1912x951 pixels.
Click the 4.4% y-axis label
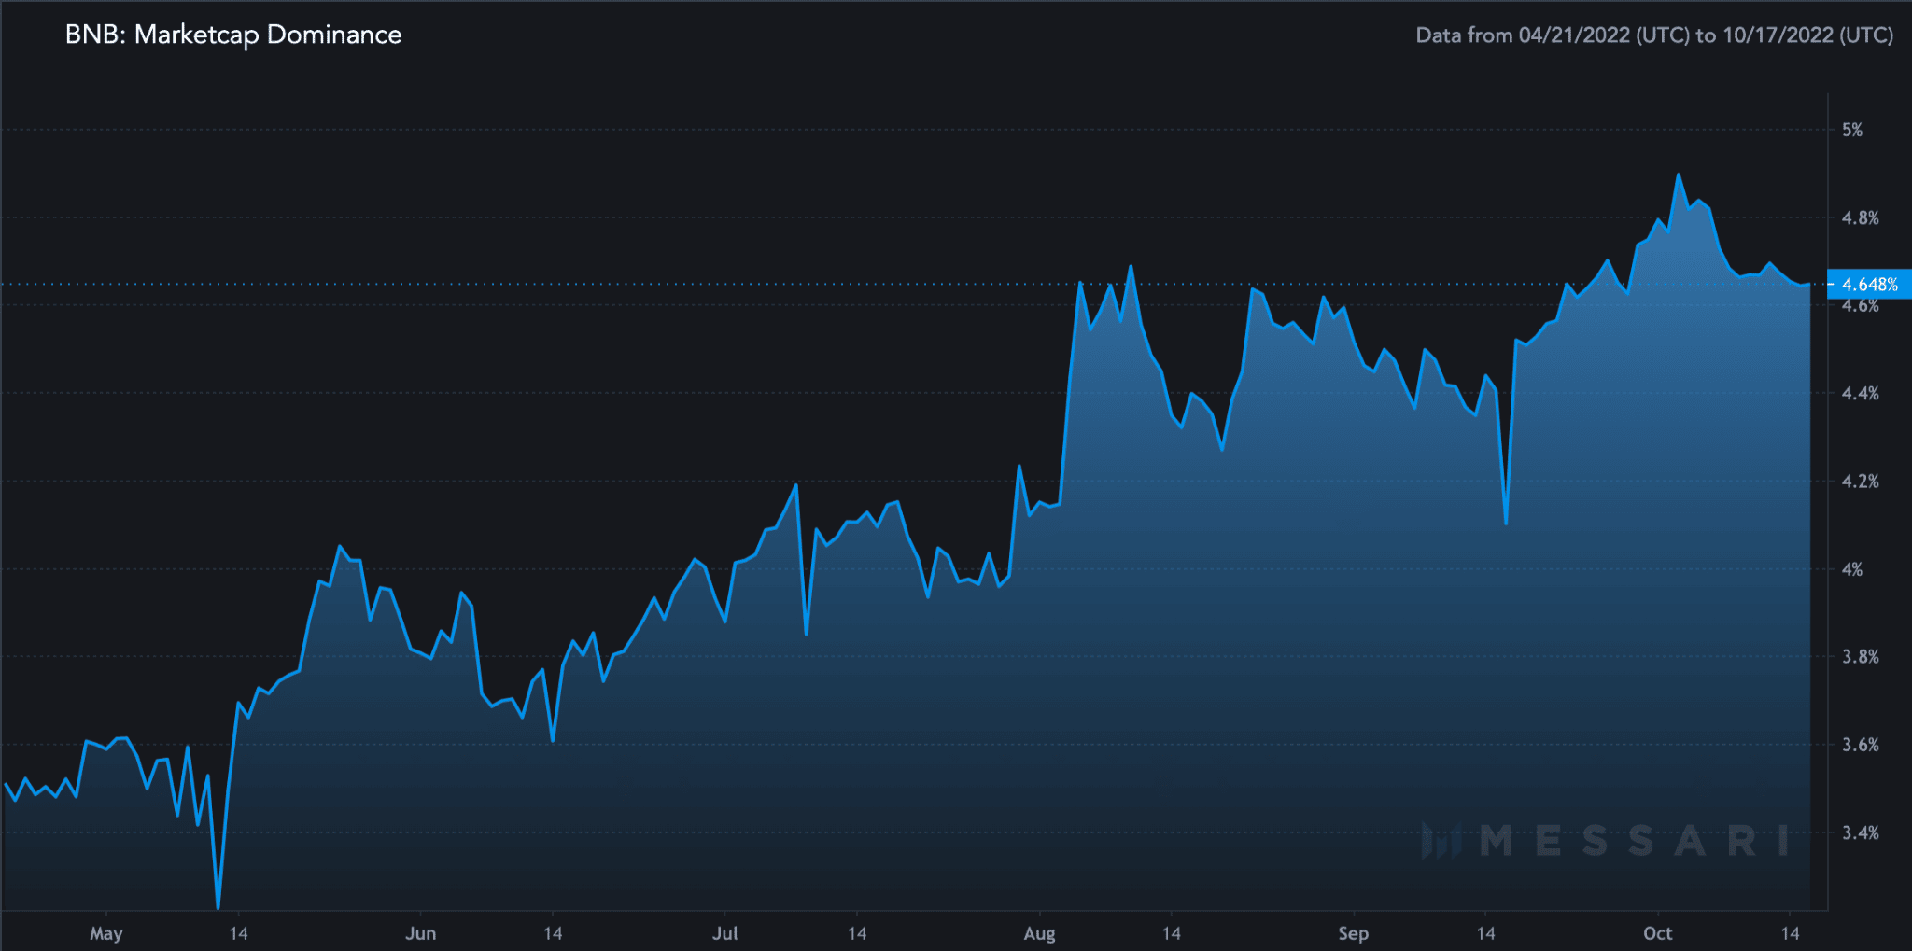point(1860,393)
